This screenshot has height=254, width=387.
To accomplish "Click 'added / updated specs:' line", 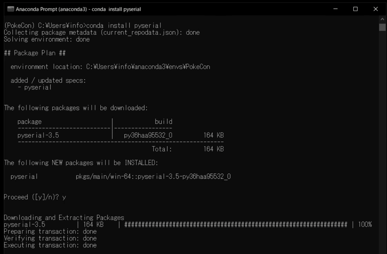I will pyautogui.click(x=48, y=80).
